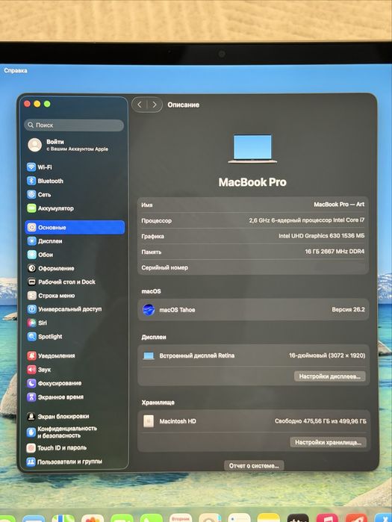The width and height of the screenshot is (392, 522).
Task: Focus the Поиск search field
Action: click(74, 125)
